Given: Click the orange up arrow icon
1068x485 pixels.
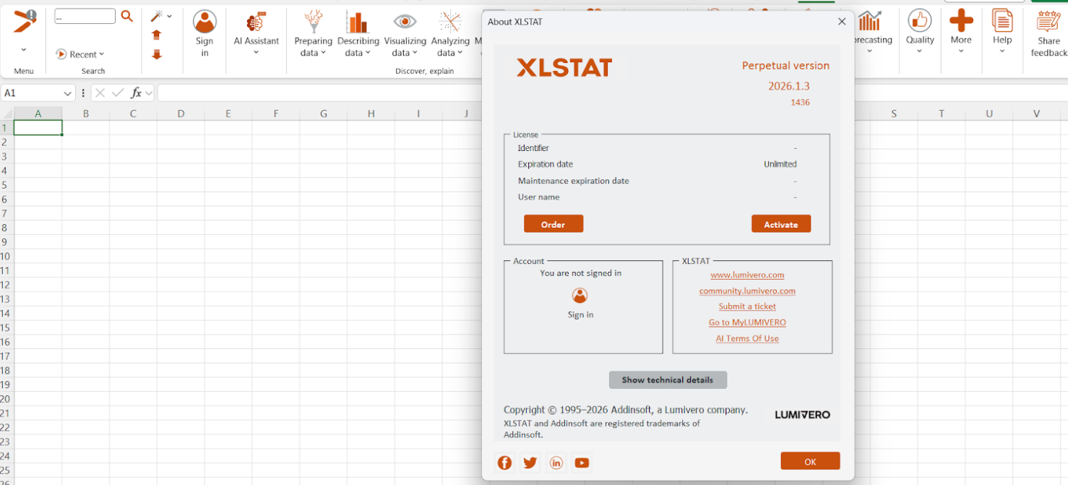Looking at the screenshot, I should [157, 35].
